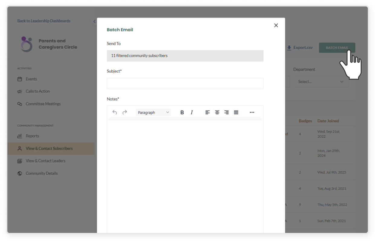Click the Export.csv link
This screenshot has width=377, height=243.
[x=303, y=48]
